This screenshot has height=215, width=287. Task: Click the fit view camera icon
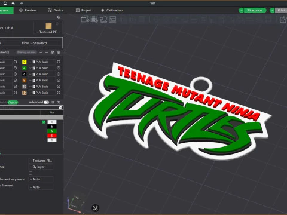(x=96, y=208)
